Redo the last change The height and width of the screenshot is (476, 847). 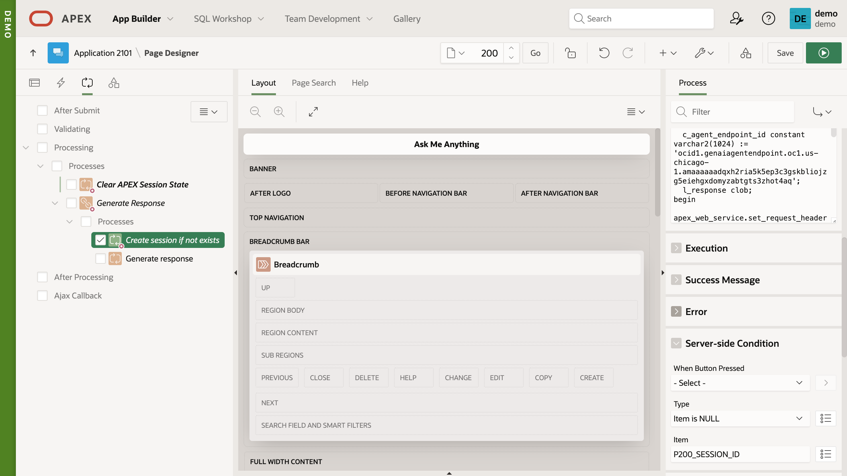point(628,53)
